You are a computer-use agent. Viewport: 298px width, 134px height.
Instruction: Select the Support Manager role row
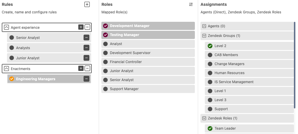click(x=148, y=89)
